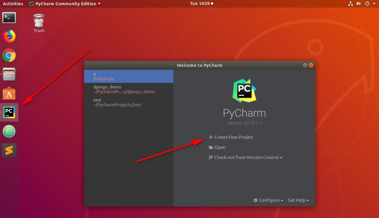Open Ubuntu Software dock icon
379x218 pixels.
pyautogui.click(x=9, y=93)
